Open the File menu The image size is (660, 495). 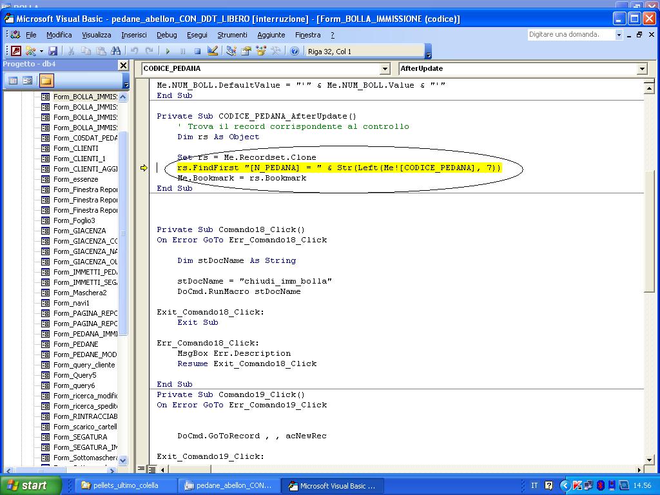coord(31,35)
